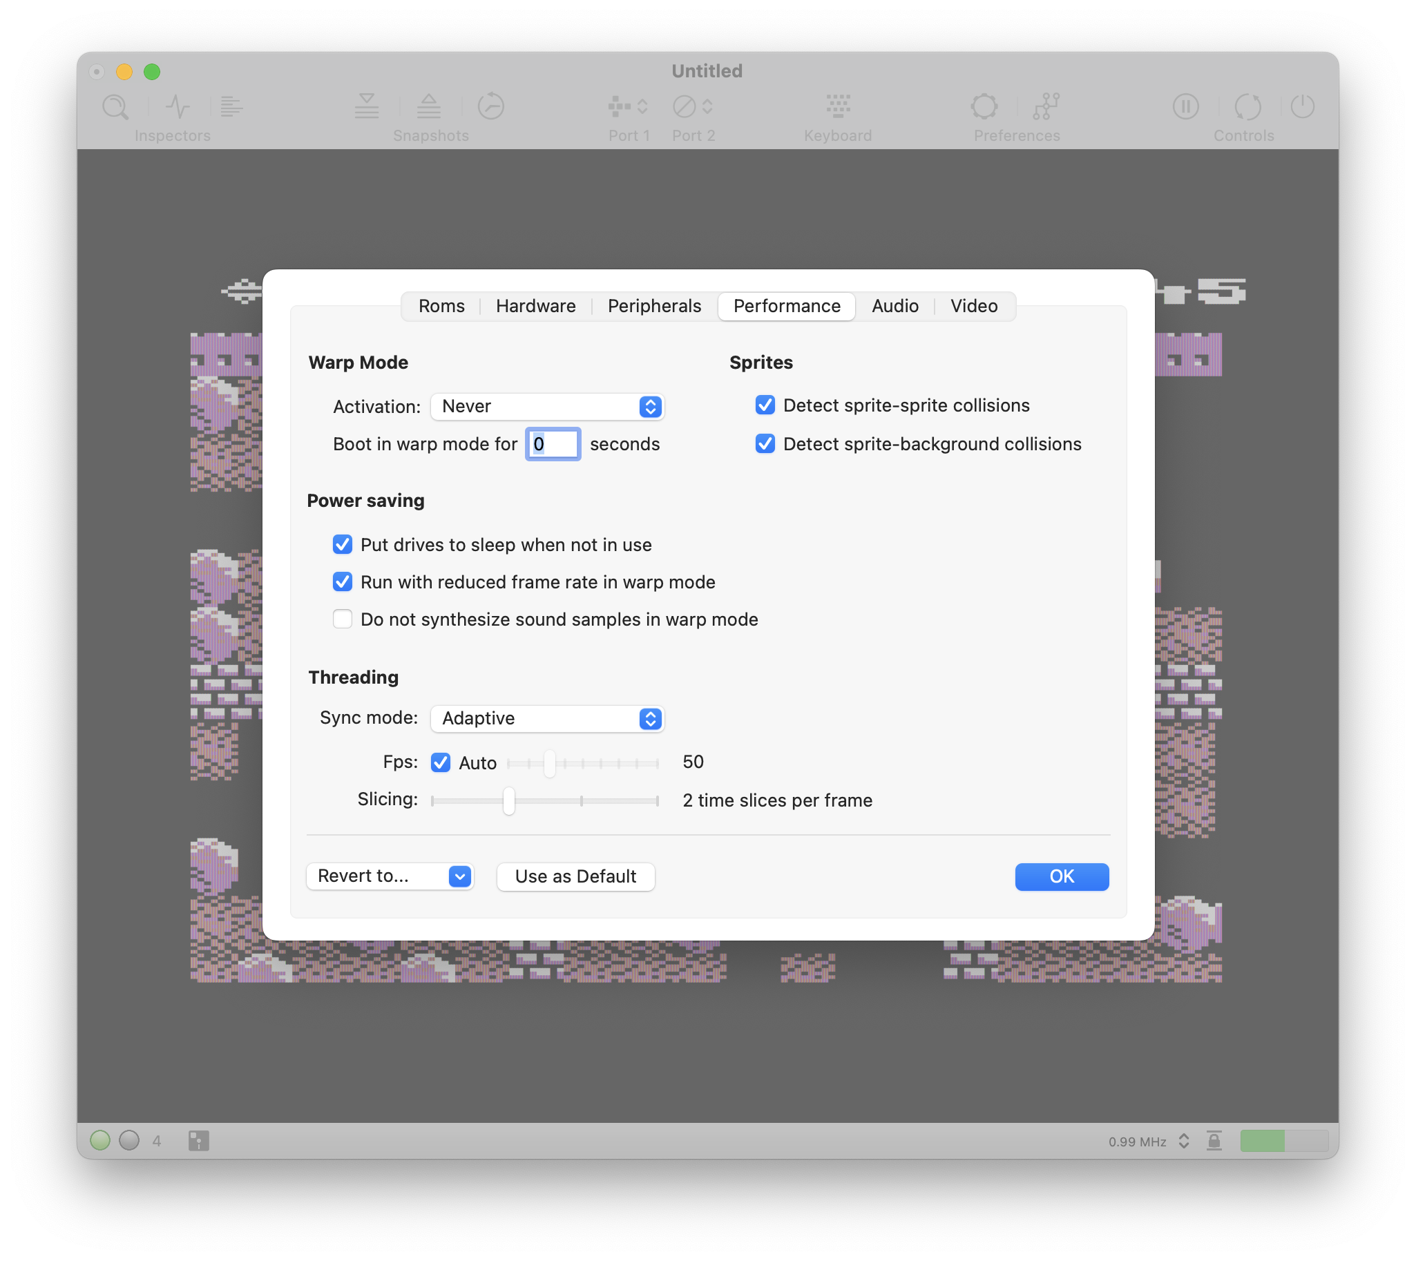Open the Warp Mode Activation dropdown

(547, 407)
